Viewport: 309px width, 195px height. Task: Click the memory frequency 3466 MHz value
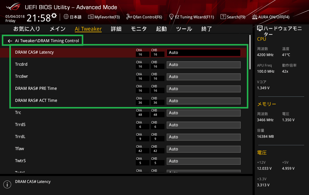[x=265, y=120]
